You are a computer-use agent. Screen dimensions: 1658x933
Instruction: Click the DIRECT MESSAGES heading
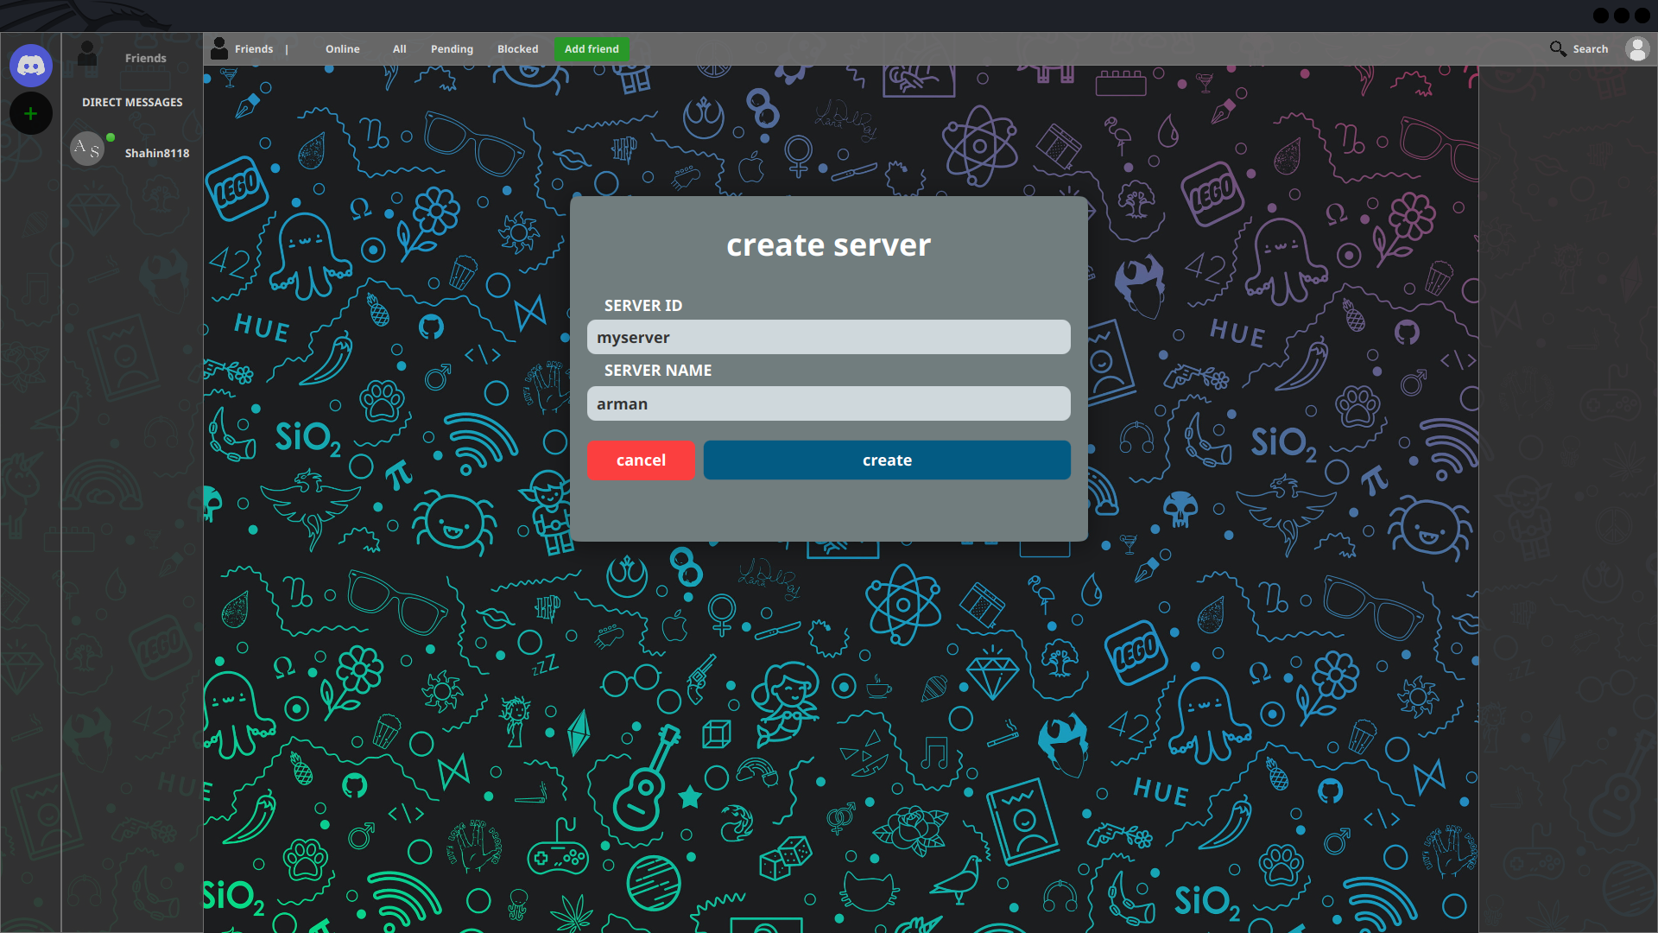coord(132,102)
